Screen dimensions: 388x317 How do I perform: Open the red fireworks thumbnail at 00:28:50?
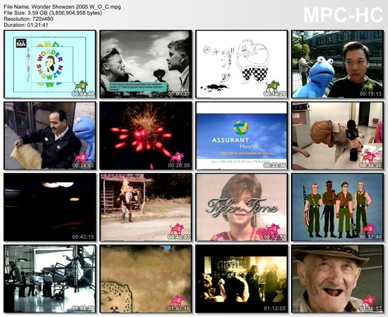tap(146, 136)
